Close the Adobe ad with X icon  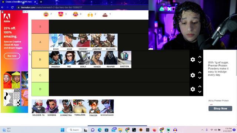pos(27,11)
